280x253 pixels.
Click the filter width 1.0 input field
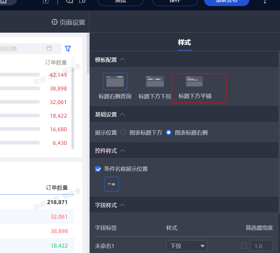[262, 246]
